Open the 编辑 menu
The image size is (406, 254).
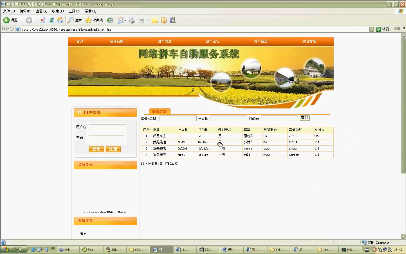[25, 11]
